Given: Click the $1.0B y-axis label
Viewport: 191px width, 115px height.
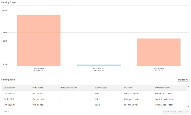Looking at the screenshot, I should (x=5, y=65).
